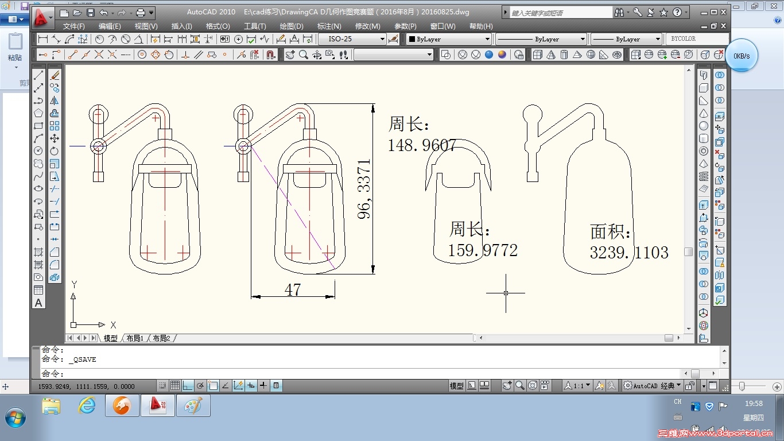Screen dimensions: 784x441
Task: Click in the InfoCenter keyword search field
Action: pos(561,12)
